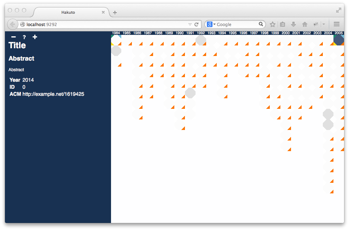Select the 2002 year column header
349x230 pixels.
click(307, 33)
